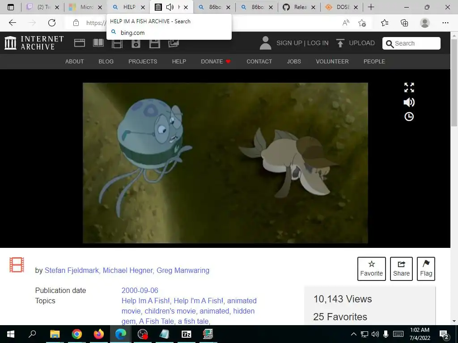Image resolution: width=458 pixels, height=343 pixels.
Task: Open File Explorer from the taskbar
Action: [x=55, y=334]
